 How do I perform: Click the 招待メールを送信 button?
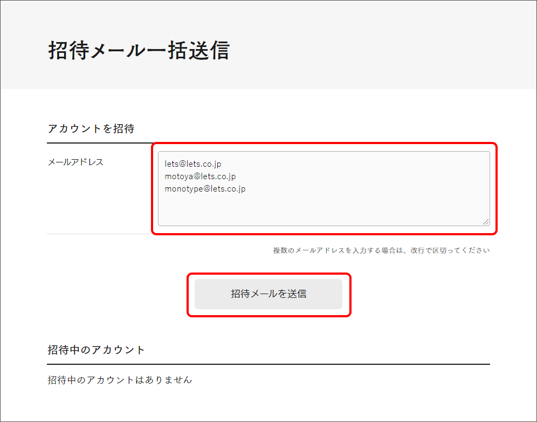click(x=268, y=294)
